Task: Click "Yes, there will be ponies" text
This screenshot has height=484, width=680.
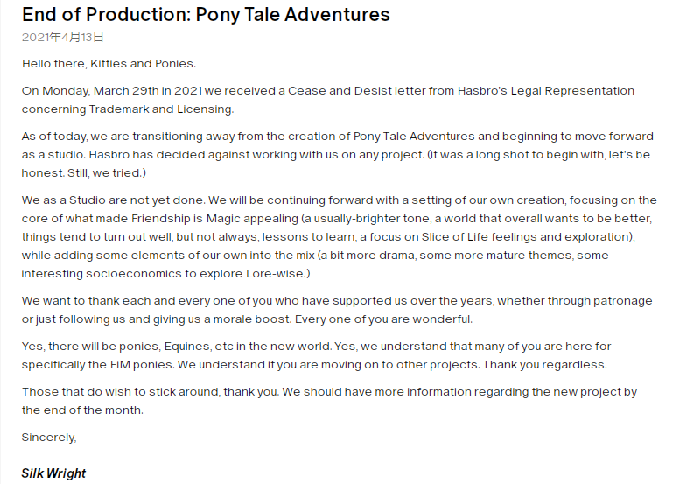Action: coord(96,347)
